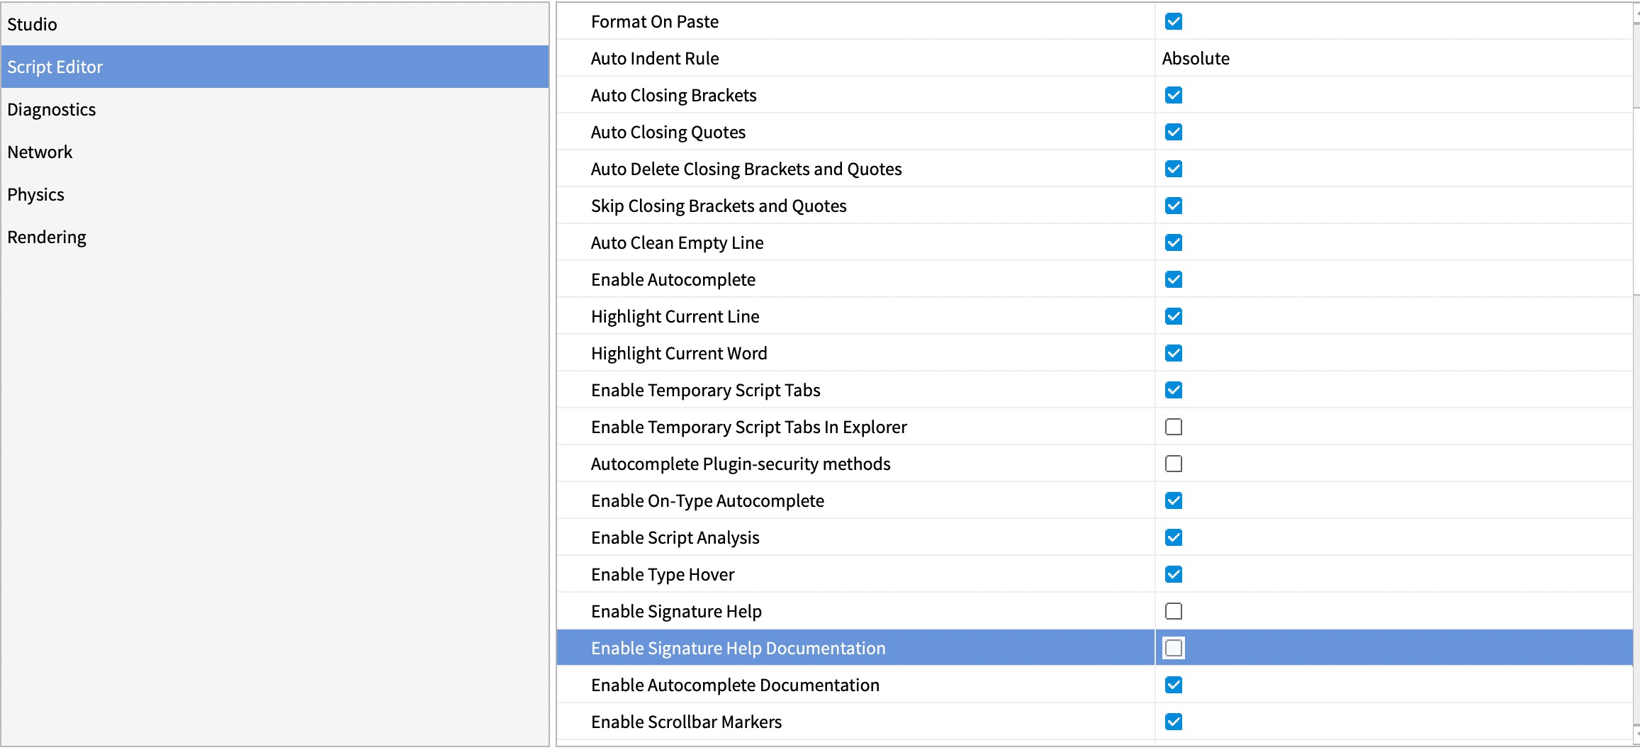The width and height of the screenshot is (1640, 750).
Task: Show the Rendering settings category
Action: point(47,237)
